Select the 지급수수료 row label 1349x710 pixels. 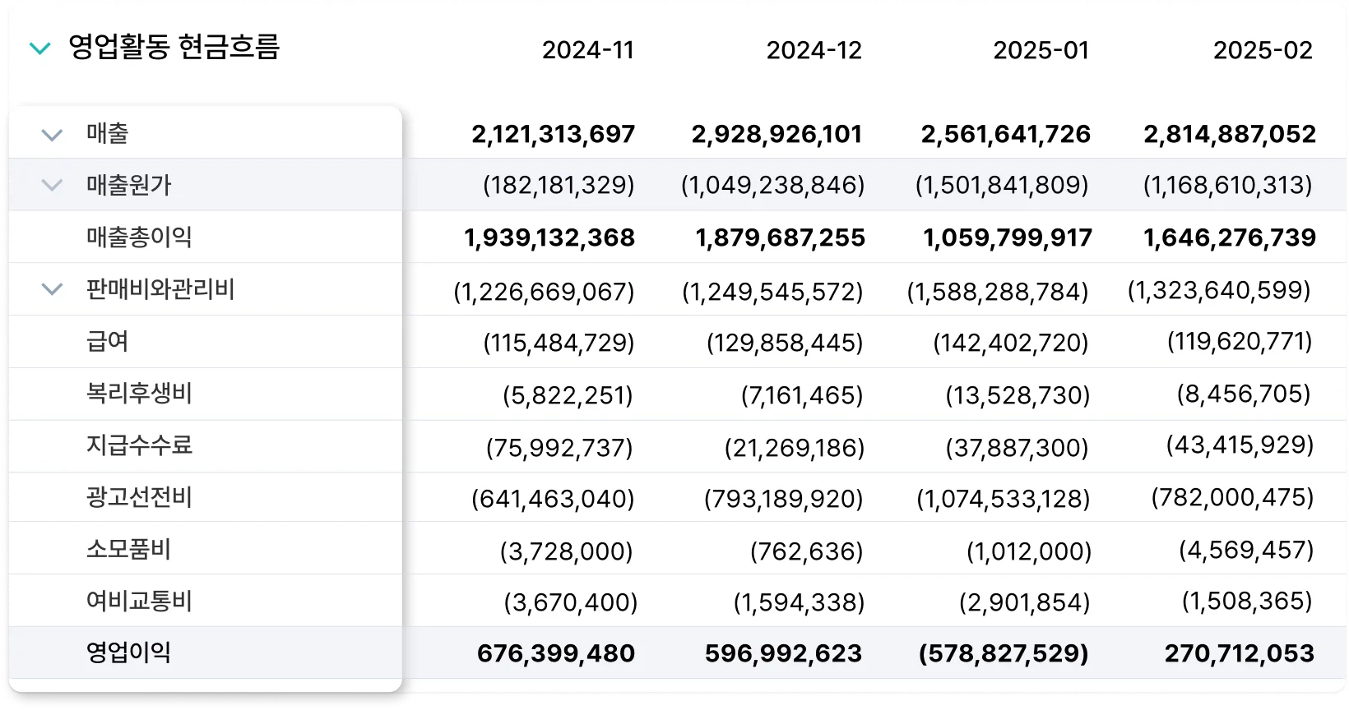(139, 445)
